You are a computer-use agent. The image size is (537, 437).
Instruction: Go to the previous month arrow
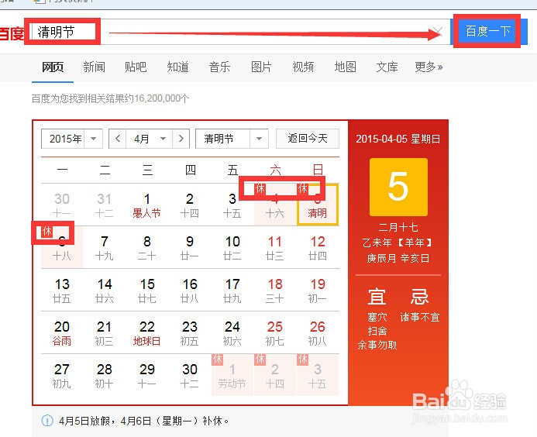[x=118, y=139]
